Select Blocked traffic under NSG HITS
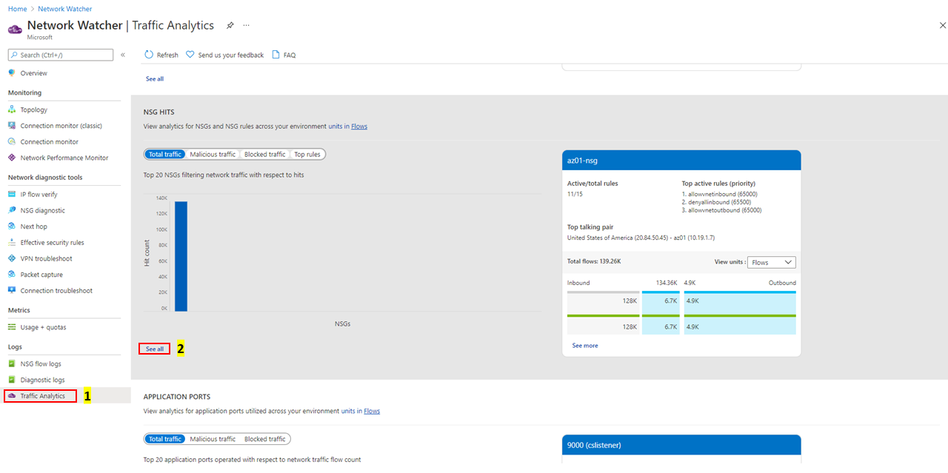This screenshot has height=473, width=948. point(264,154)
